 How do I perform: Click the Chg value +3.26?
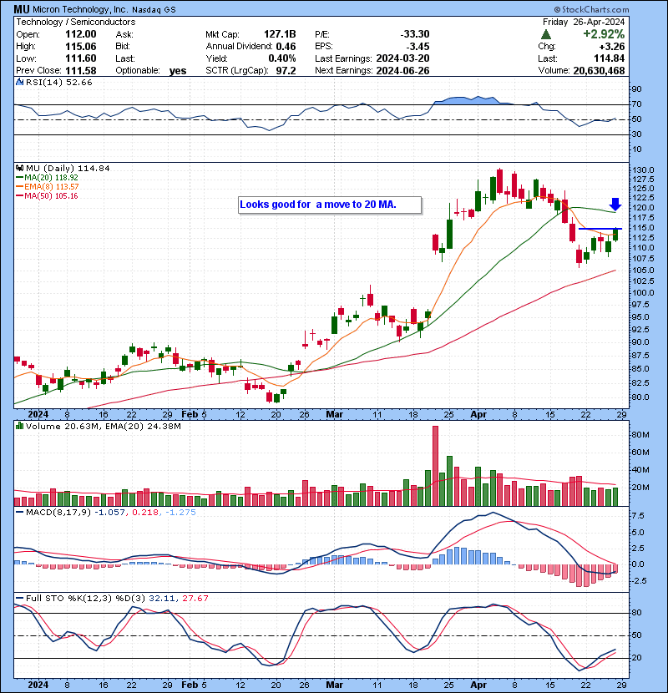point(612,47)
